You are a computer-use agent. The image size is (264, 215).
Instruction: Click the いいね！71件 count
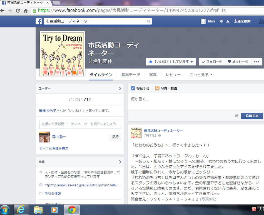coord(80,100)
